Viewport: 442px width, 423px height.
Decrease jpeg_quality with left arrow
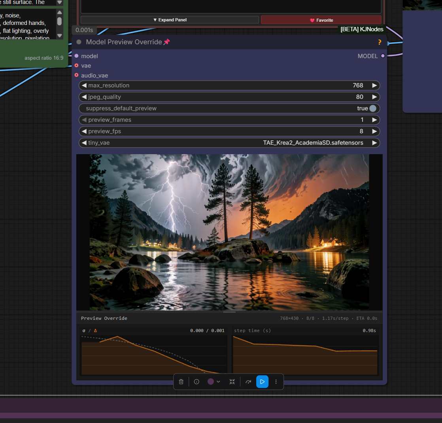click(84, 97)
